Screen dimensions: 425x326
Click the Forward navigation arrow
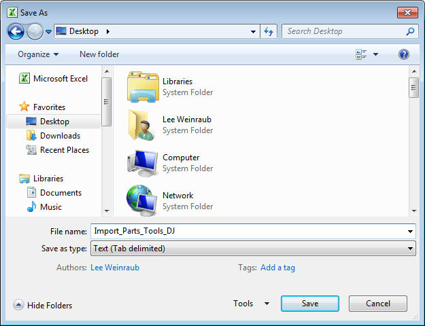point(35,32)
